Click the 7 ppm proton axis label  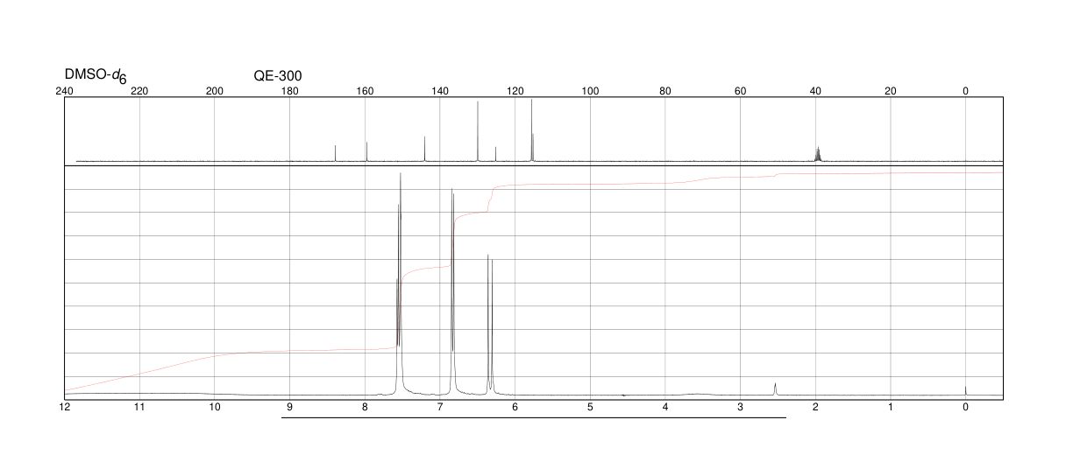coord(440,407)
